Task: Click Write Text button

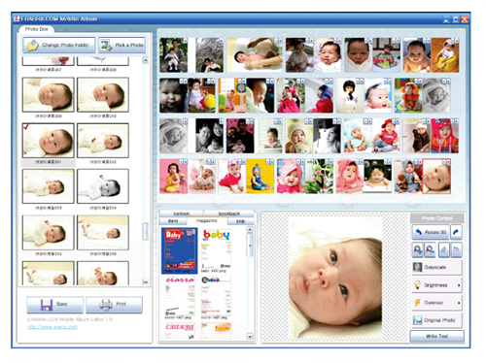Action: pyautogui.click(x=436, y=336)
